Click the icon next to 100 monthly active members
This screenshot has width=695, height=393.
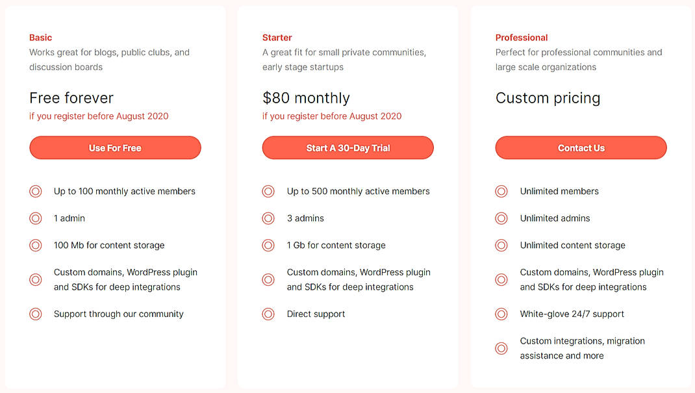[x=35, y=191]
